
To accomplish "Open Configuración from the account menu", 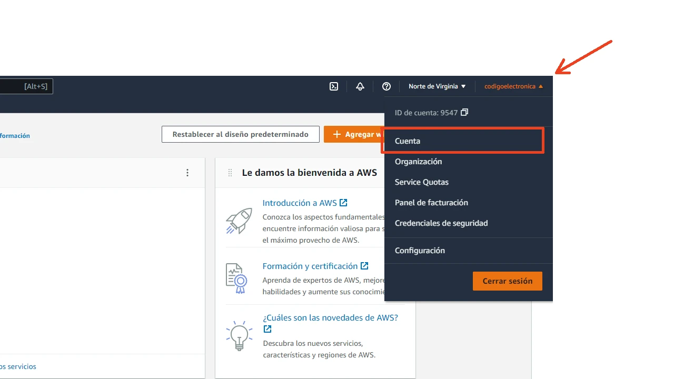I will coord(469,251).
